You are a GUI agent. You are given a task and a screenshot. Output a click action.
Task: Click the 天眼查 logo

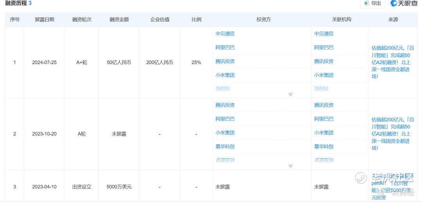404,3
